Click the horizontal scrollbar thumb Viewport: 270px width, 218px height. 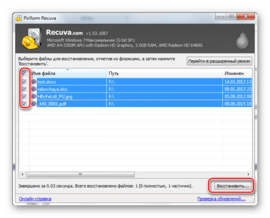point(81,174)
